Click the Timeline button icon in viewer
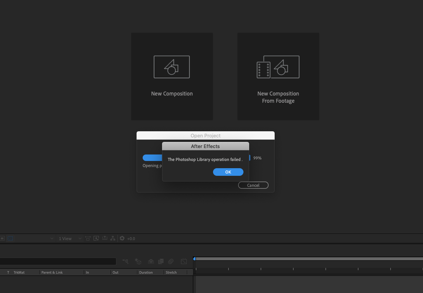Viewport: 423px width, 293px height. (x=105, y=238)
